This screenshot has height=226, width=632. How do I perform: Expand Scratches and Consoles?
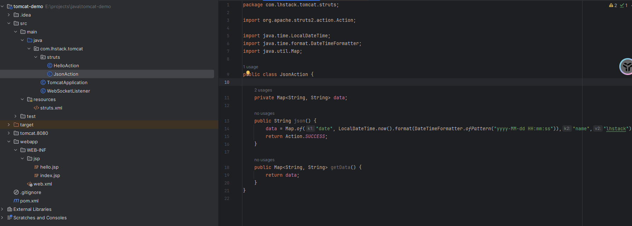point(2,218)
